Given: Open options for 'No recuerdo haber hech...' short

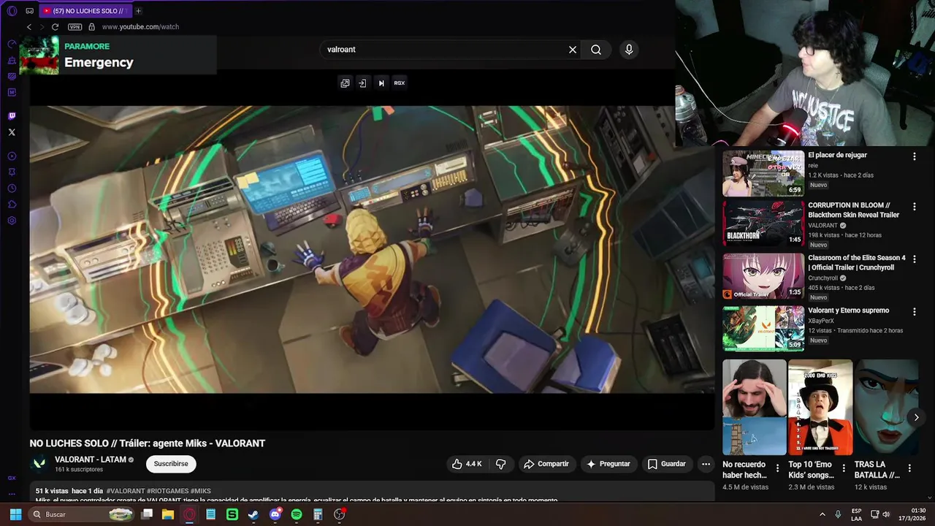Looking at the screenshot, I should (777, 468).
